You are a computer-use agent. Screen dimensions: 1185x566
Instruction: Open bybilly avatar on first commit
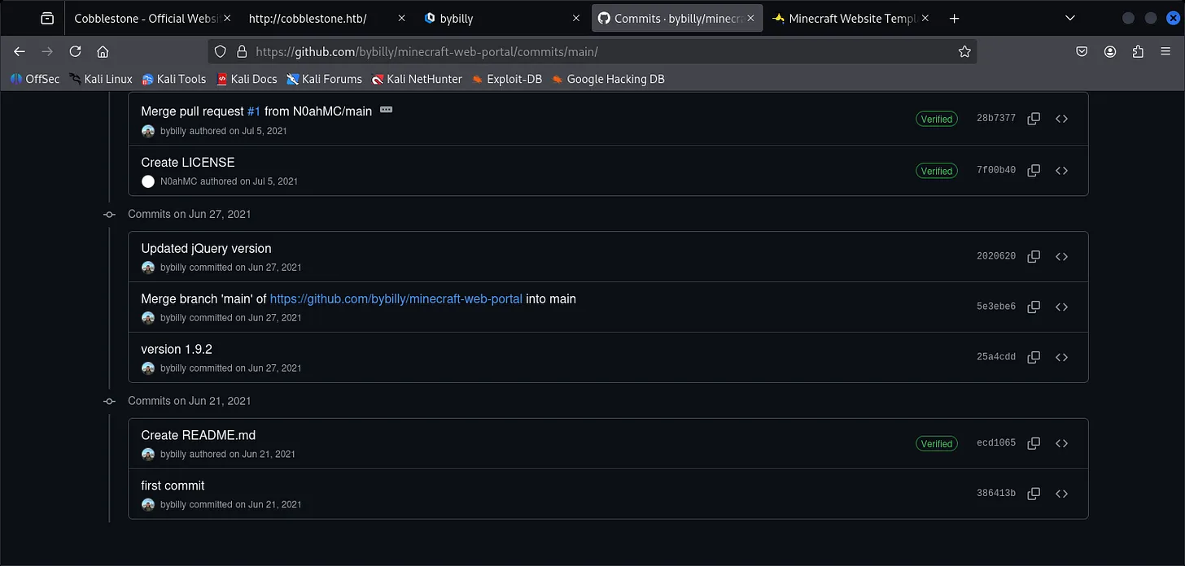tap(148, 505)
